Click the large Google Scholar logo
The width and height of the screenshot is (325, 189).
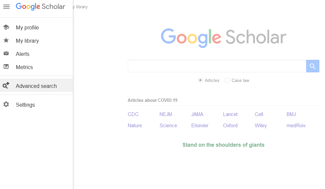point(223,38)
